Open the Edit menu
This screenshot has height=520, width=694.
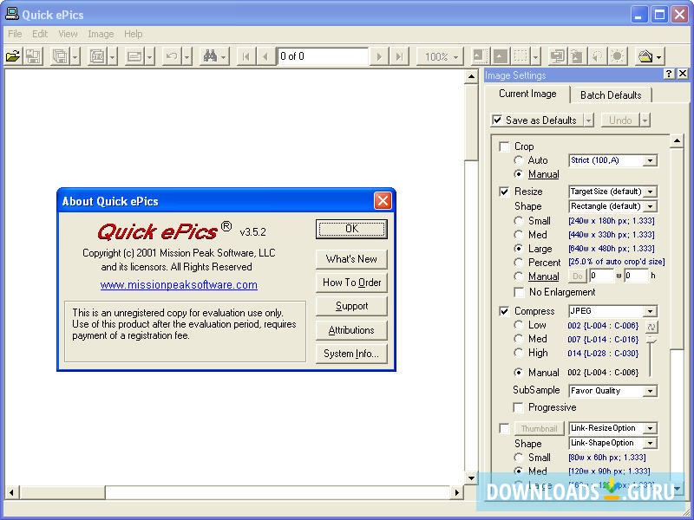pos(40,34)
